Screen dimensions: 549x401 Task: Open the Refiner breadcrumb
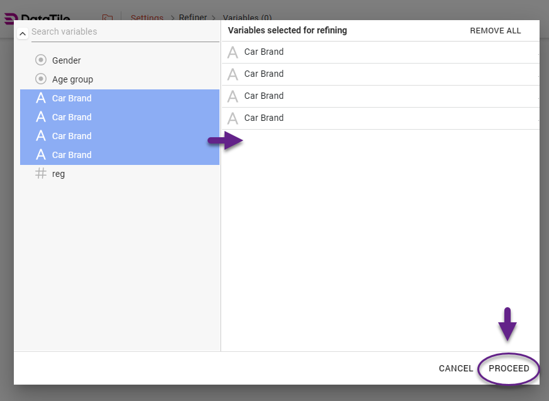point(192,18)
